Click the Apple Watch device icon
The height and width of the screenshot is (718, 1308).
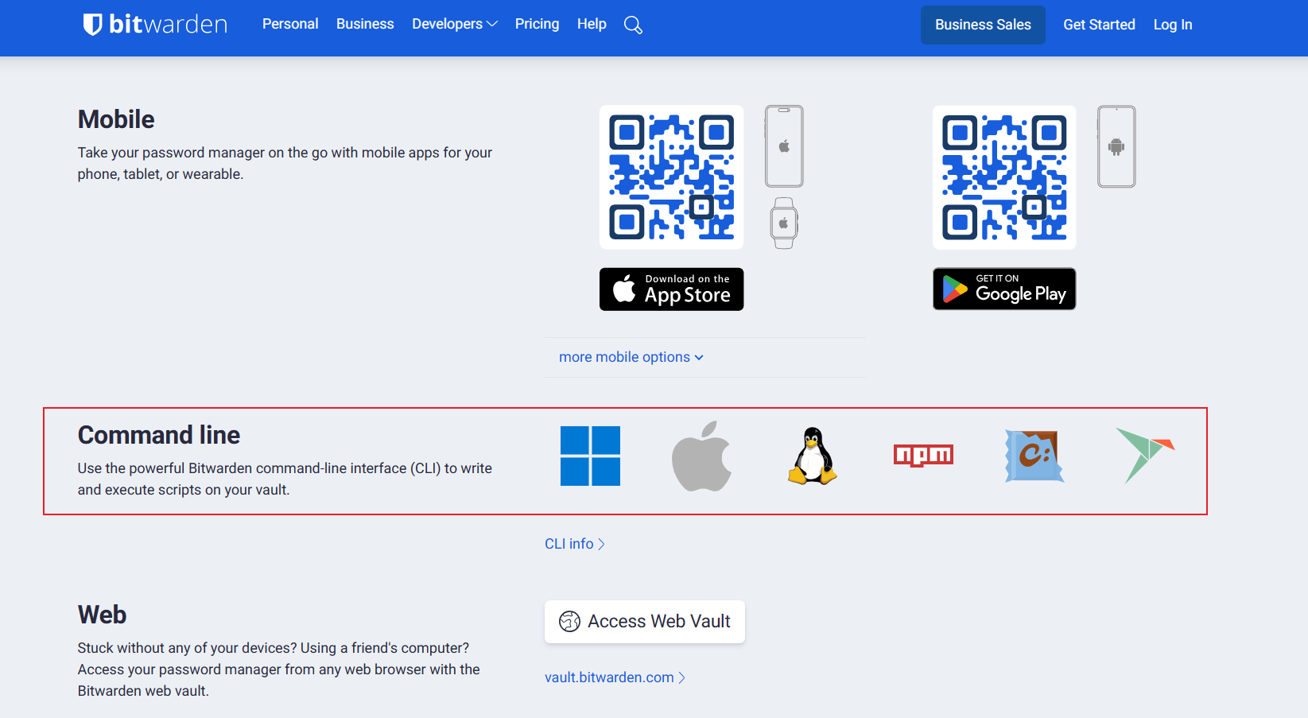pos(784,223)
